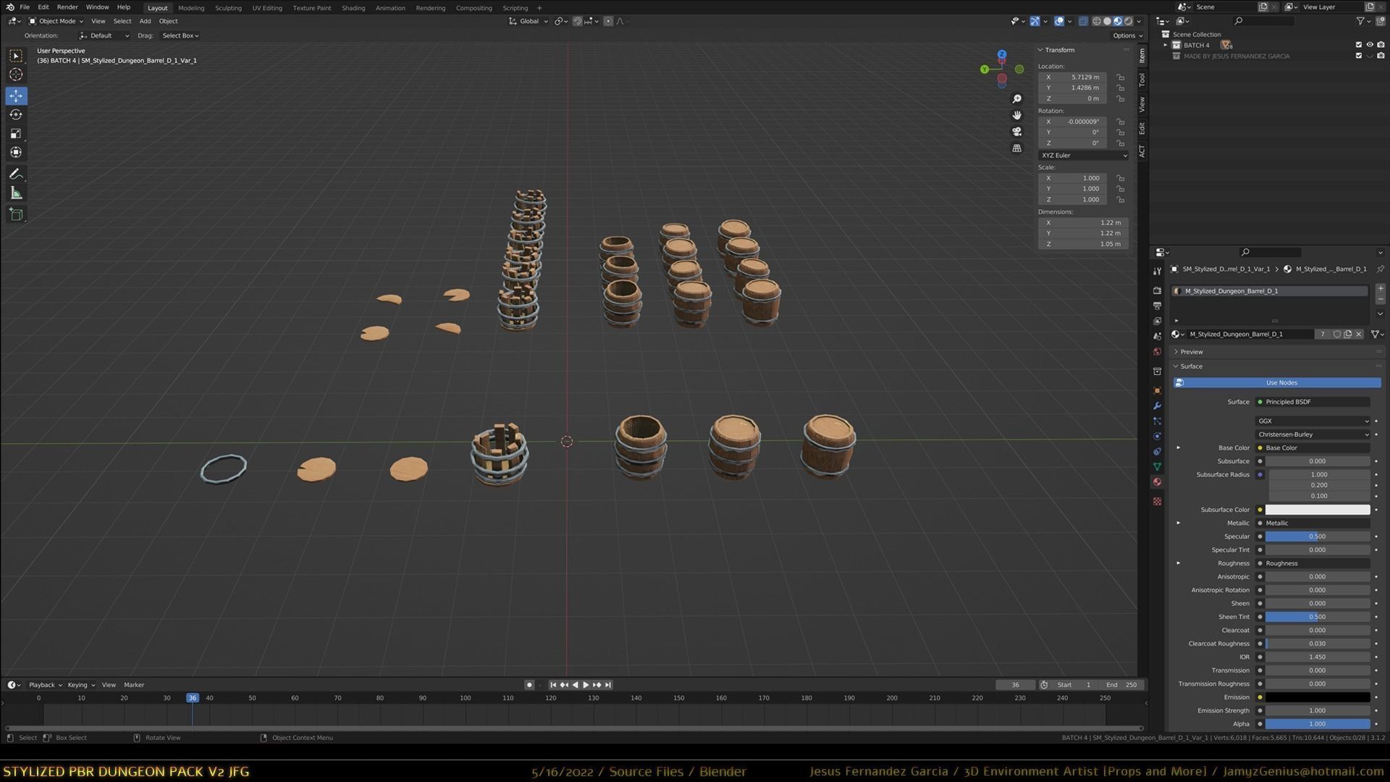
Task: Select the Transform tool
Action: [x=16, y=152]
